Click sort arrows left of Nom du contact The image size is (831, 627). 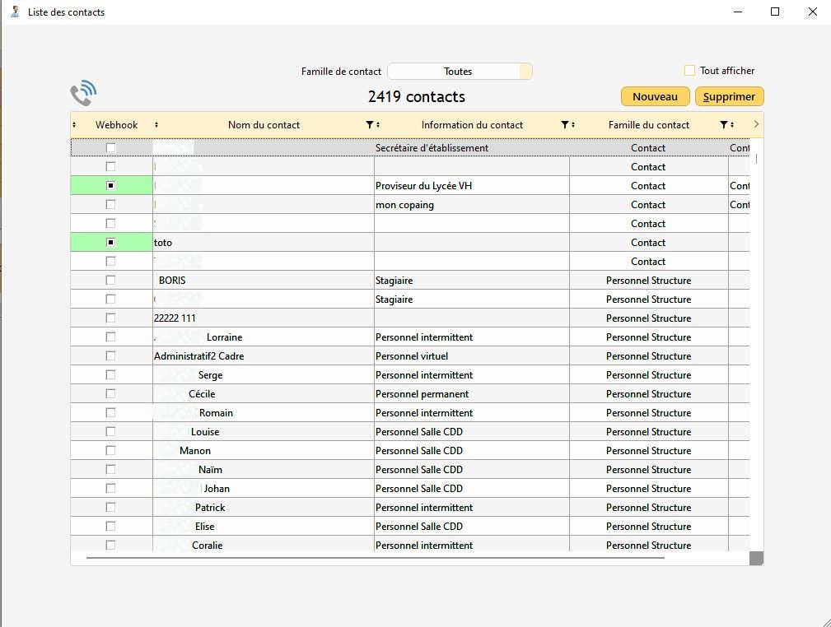coord(156,125)
